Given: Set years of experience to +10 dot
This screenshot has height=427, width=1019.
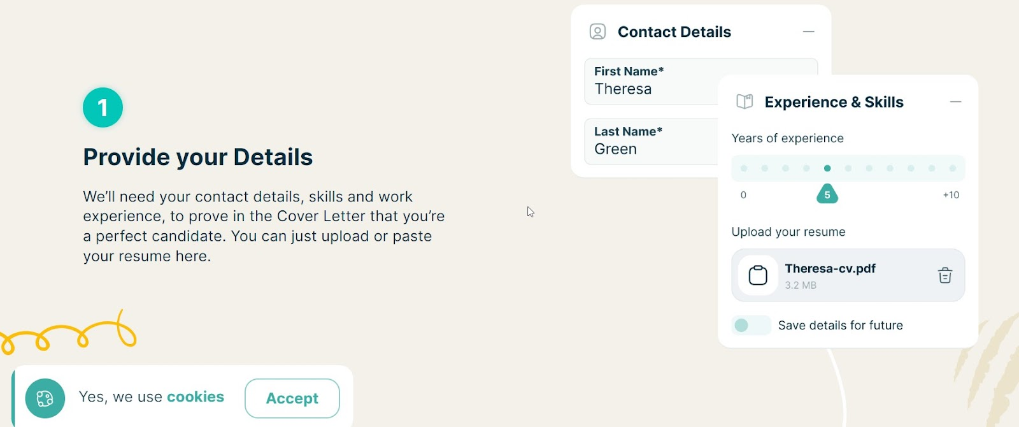Looking at the screenshot, I should (953, 168).
